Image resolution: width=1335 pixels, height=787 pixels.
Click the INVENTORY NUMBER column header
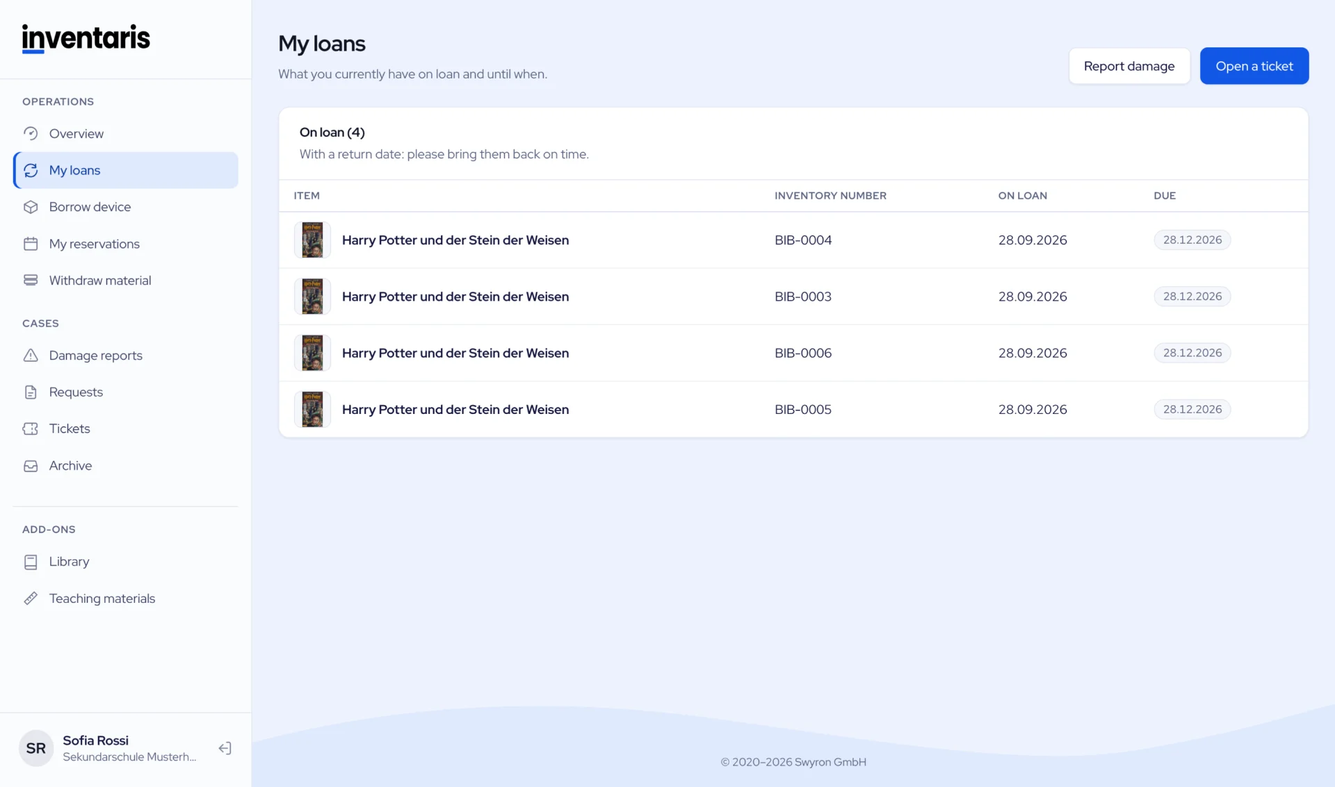point(831,196)
